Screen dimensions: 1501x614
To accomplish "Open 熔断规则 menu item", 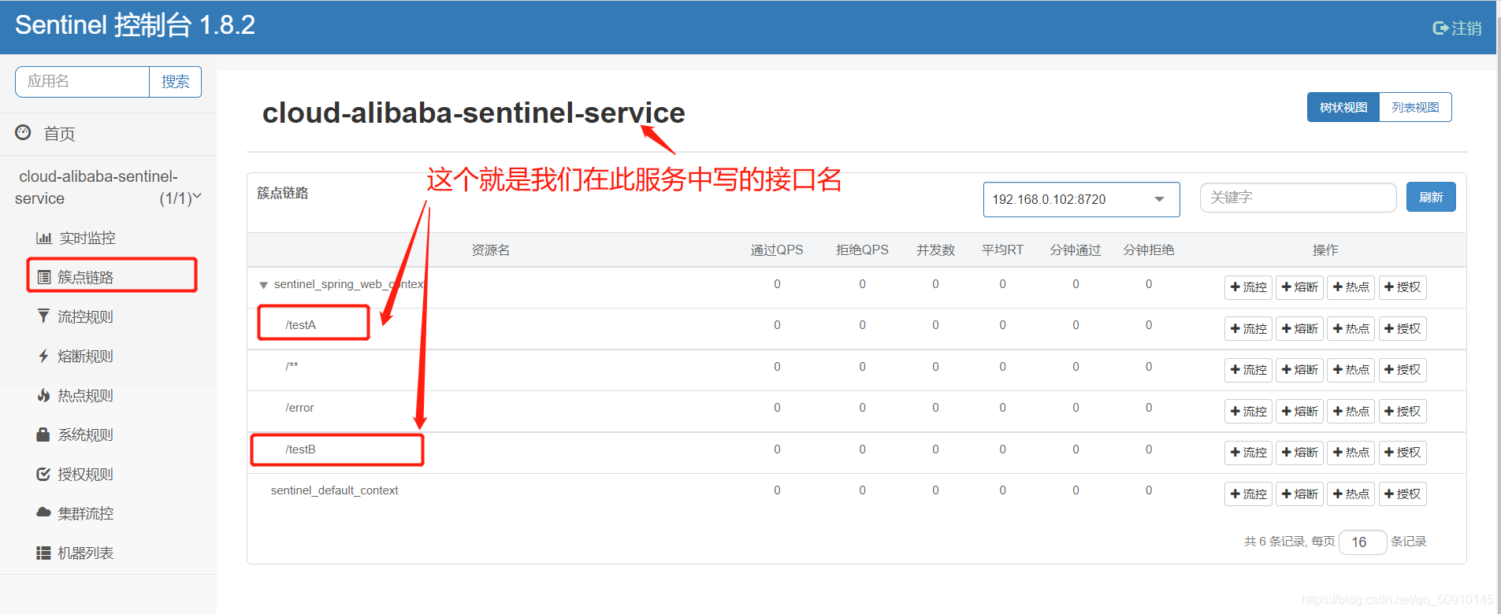I will point(85,356).
